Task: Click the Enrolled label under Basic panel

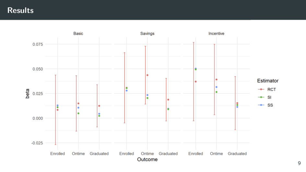Action: coord(57,154)
